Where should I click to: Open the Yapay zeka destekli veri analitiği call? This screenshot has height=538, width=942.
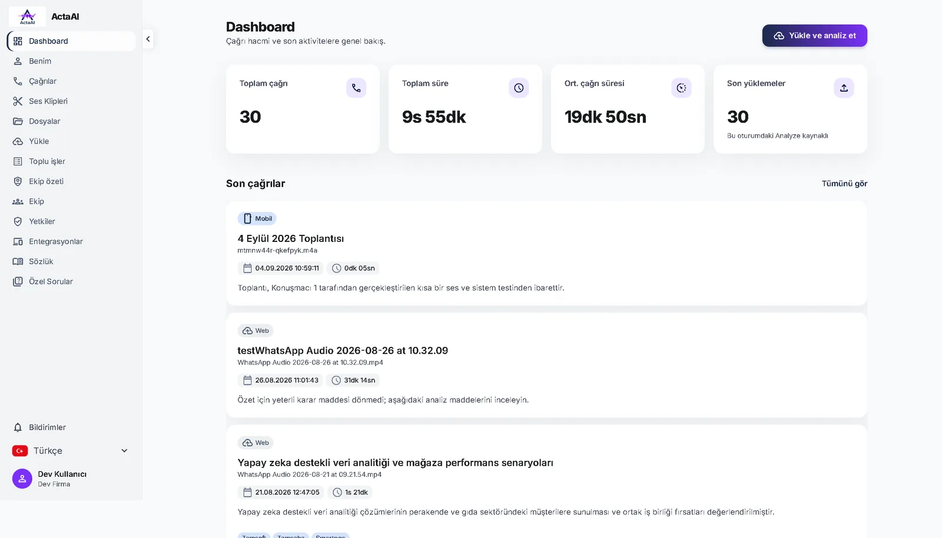click(x=395, y=463)
